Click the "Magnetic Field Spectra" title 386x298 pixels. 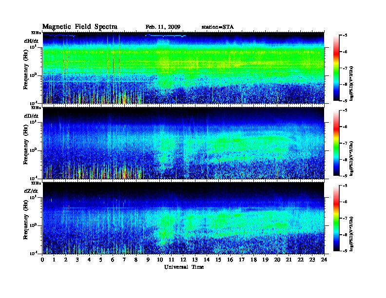point(80,27)
